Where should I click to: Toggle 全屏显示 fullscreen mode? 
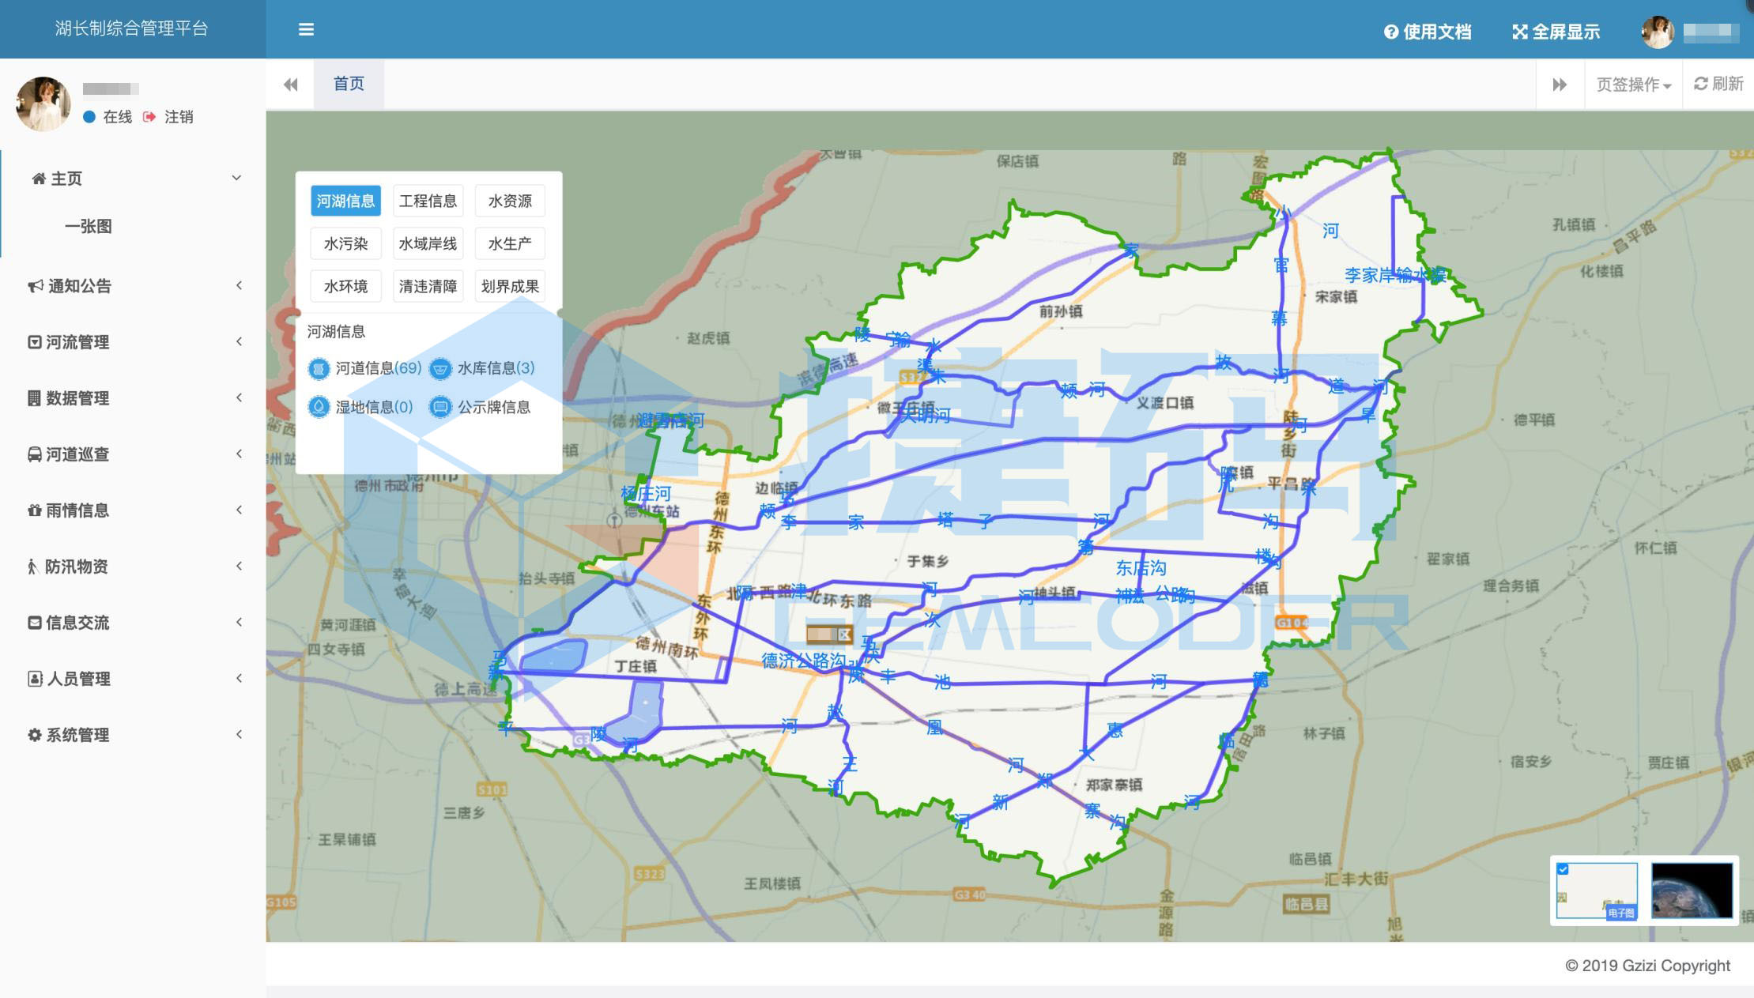(x=1556, y=32)
